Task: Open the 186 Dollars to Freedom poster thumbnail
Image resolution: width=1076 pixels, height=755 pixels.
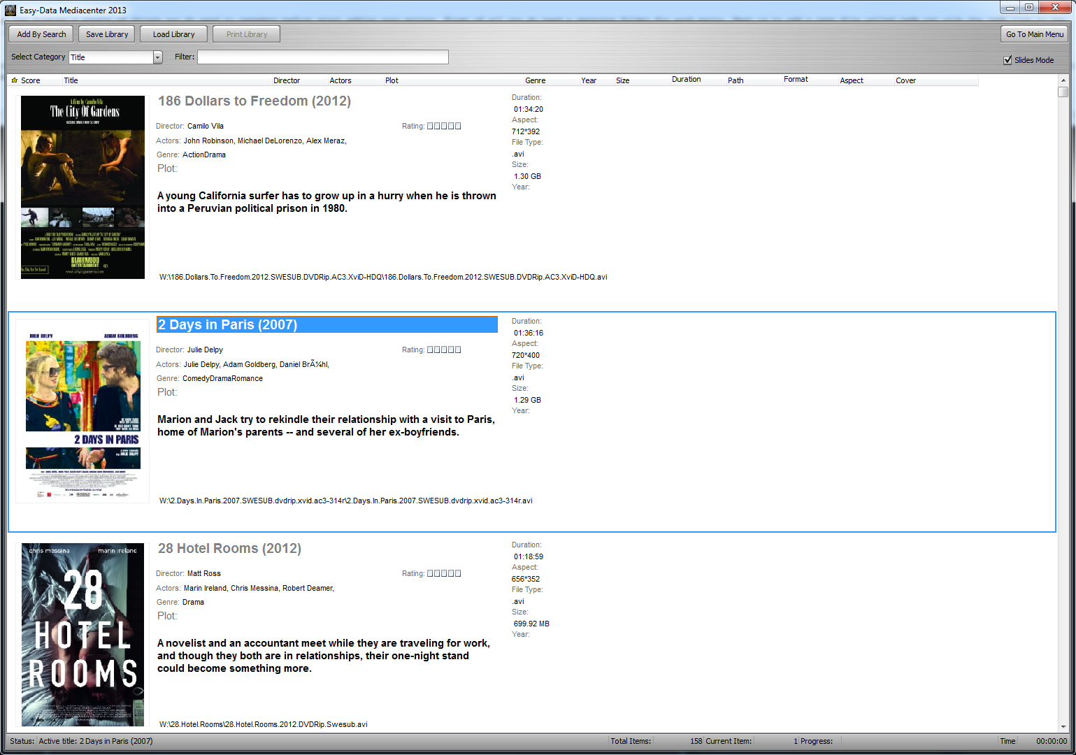Action: coord(83,187)
